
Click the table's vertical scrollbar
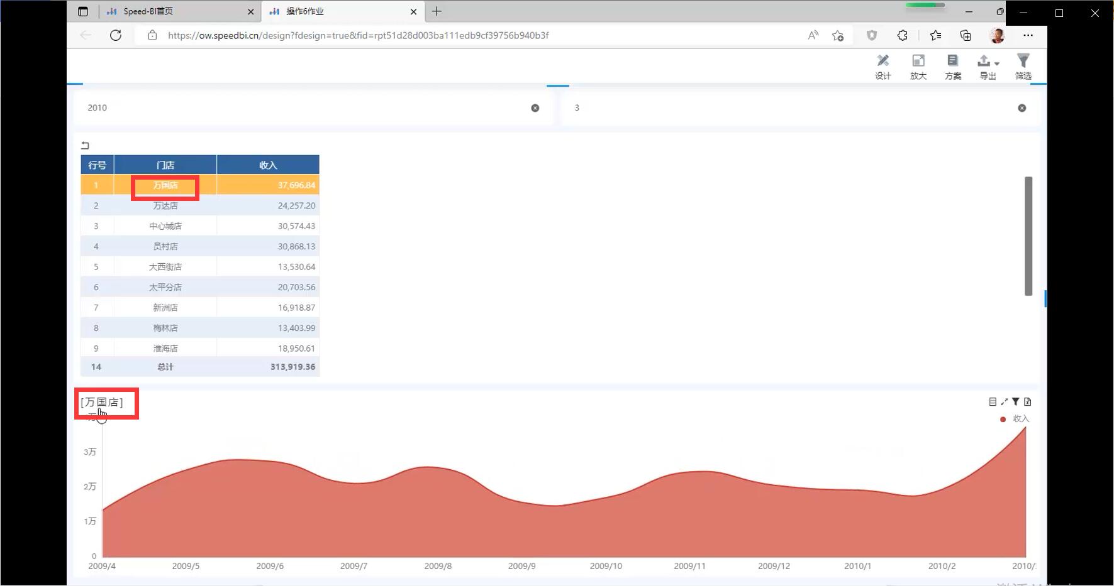[x=1028, y=236]
